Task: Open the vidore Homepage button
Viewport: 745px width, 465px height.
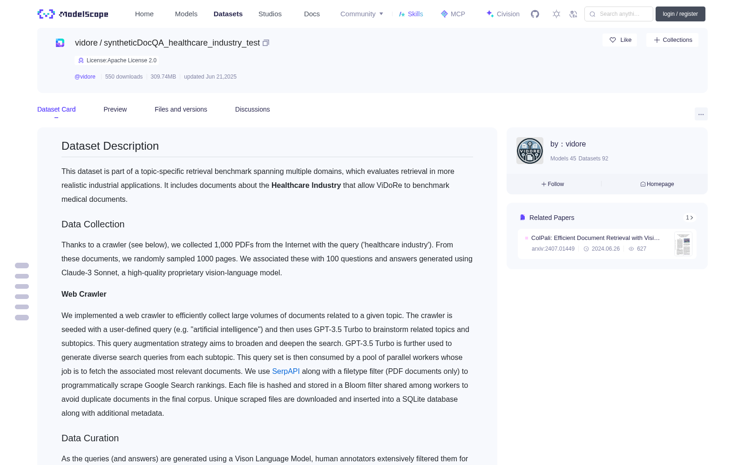Action: pyautogui.click(x=657, y=184)
